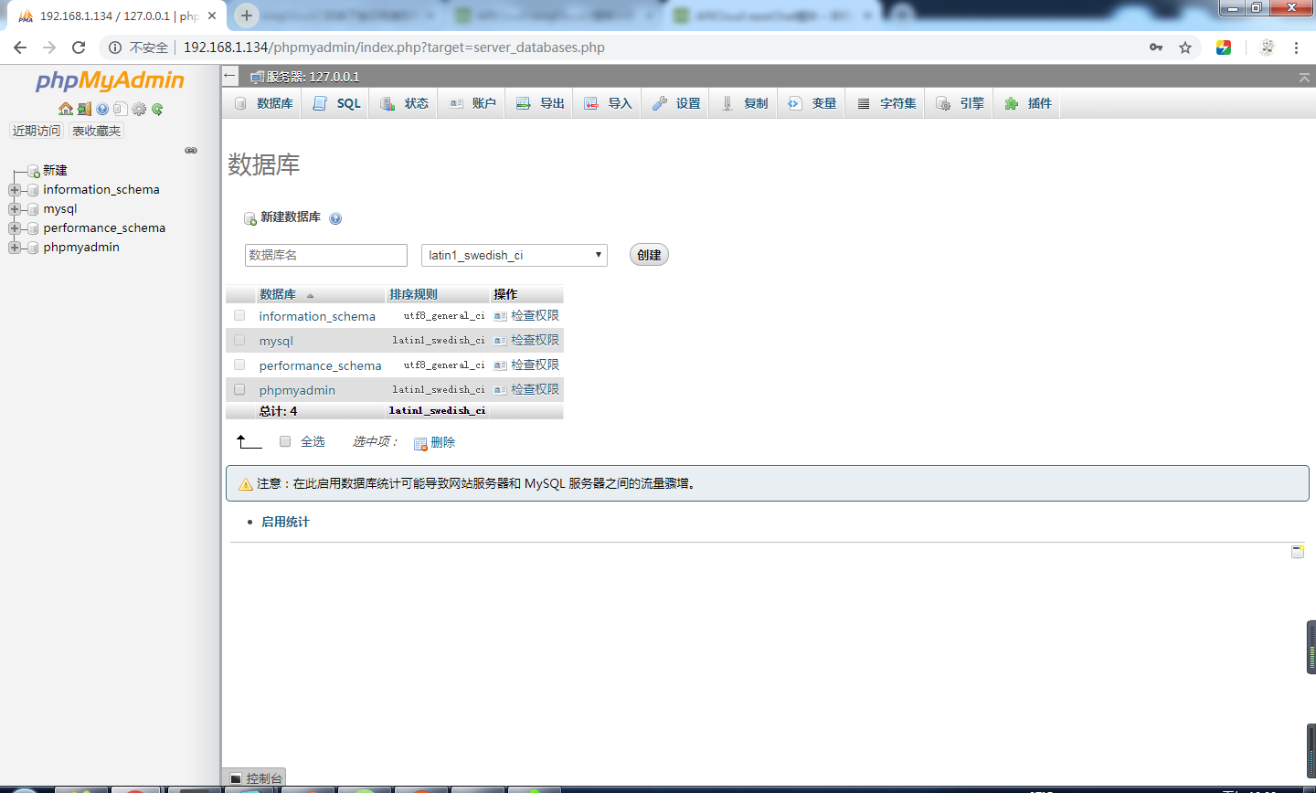Image resolution: width=1316 pixels, height=793 pixels.
Task: Click the home icon in the phpMyAdmin sidebar
Action: pos(66,109)
